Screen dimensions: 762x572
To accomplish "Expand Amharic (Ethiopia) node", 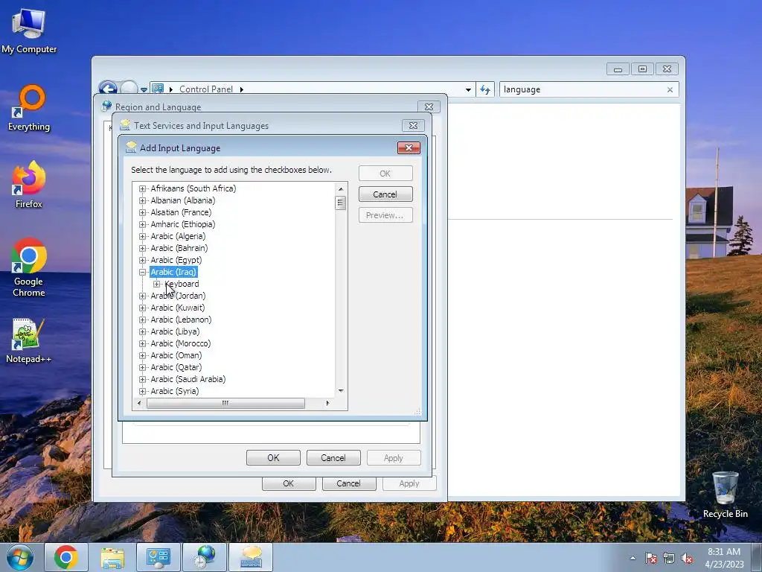I will pyautogui.click(x=142, y=224).
